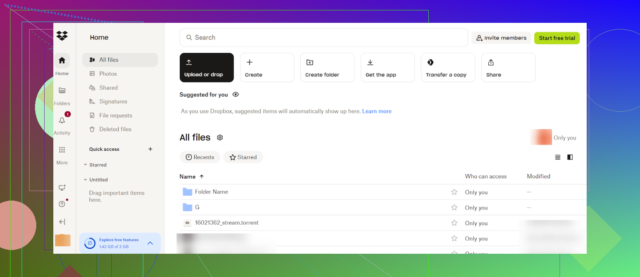
Task: Click the Get the app tile
Action: coord(388,67)
